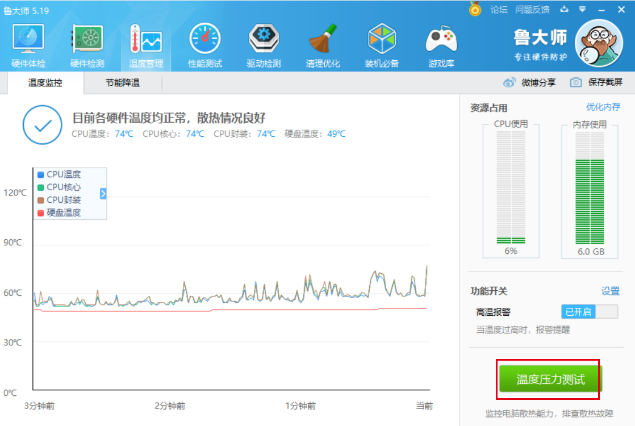Open the 硬件检测 hardware detection icon
Image resolution: width=635 pixels, height=426 pixels.
(87, 40)
